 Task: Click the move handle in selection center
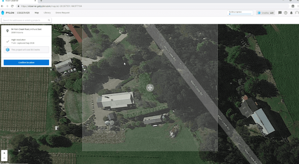click(x=150, y=88)
